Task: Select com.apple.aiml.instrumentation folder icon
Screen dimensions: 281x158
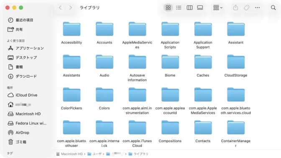Action: click(137, 94)
